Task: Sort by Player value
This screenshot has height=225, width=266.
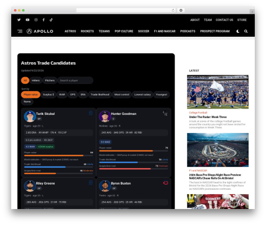Action: (31, 95)
